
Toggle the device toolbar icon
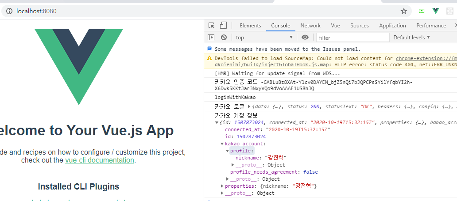(x=223, y=26)
